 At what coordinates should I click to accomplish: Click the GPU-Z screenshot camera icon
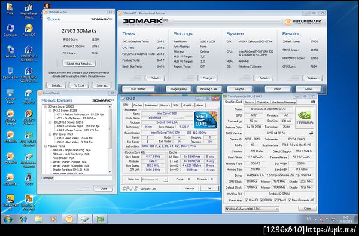coord(313,102)
